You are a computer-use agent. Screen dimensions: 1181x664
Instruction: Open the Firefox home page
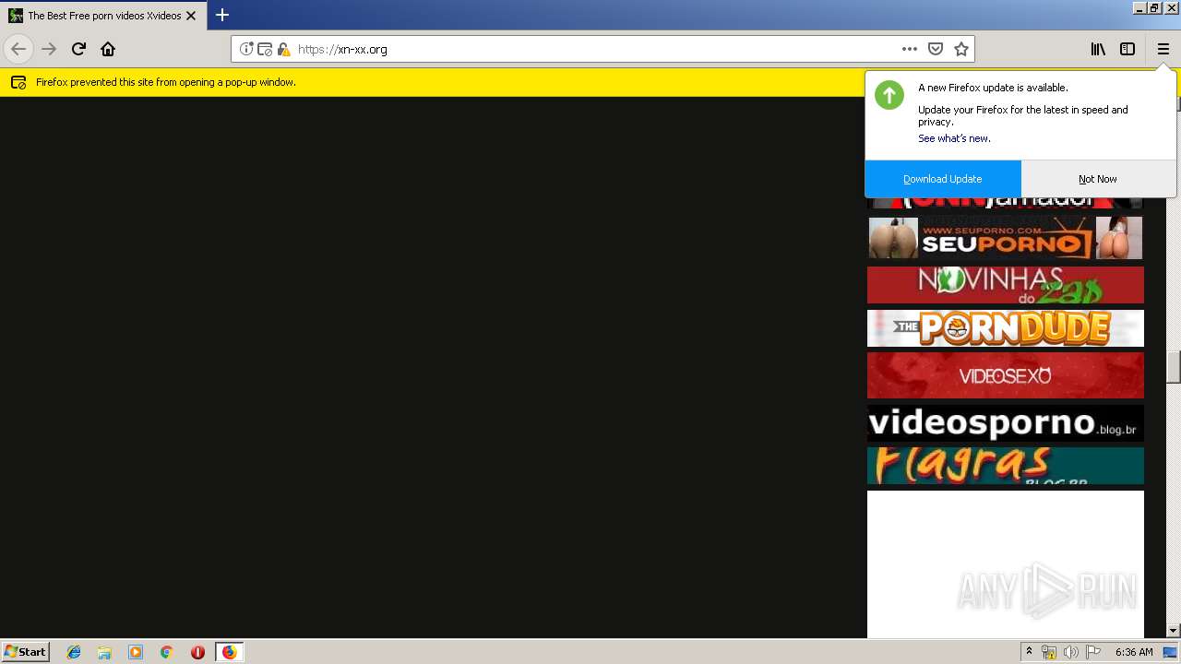click(108, 49)
